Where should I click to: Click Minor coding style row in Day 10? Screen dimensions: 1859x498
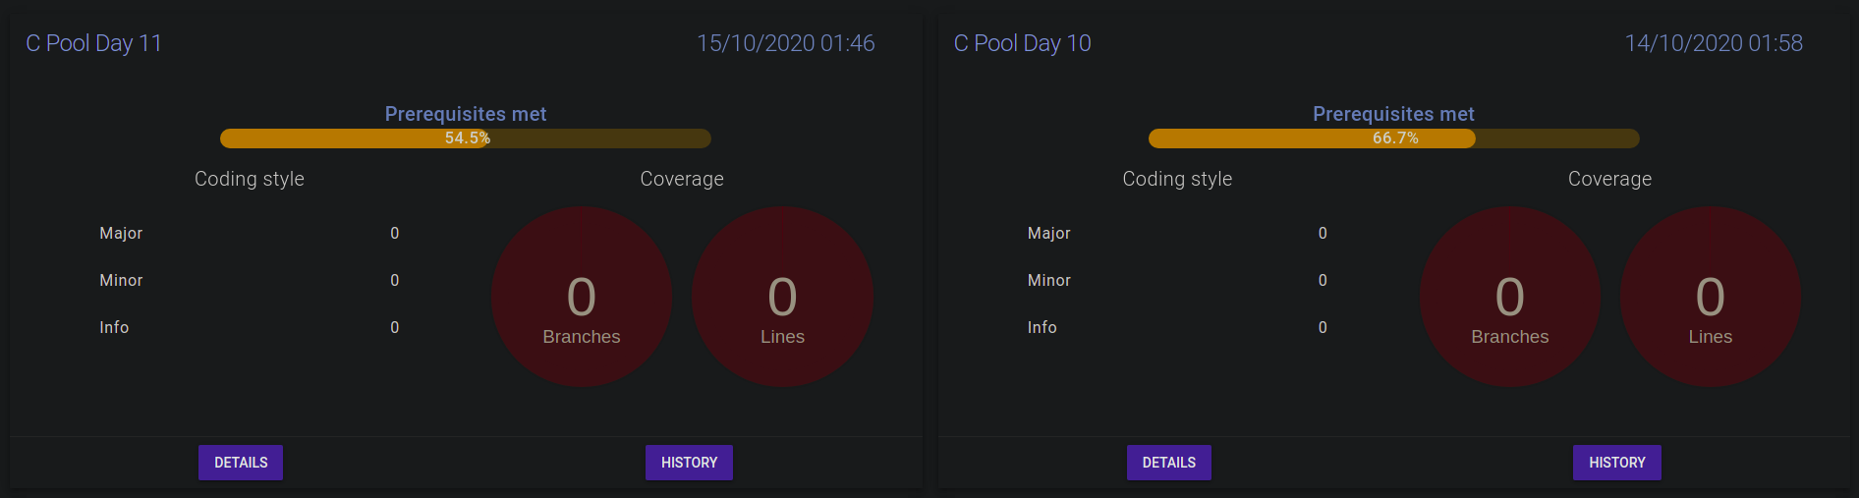(1176, 280)
